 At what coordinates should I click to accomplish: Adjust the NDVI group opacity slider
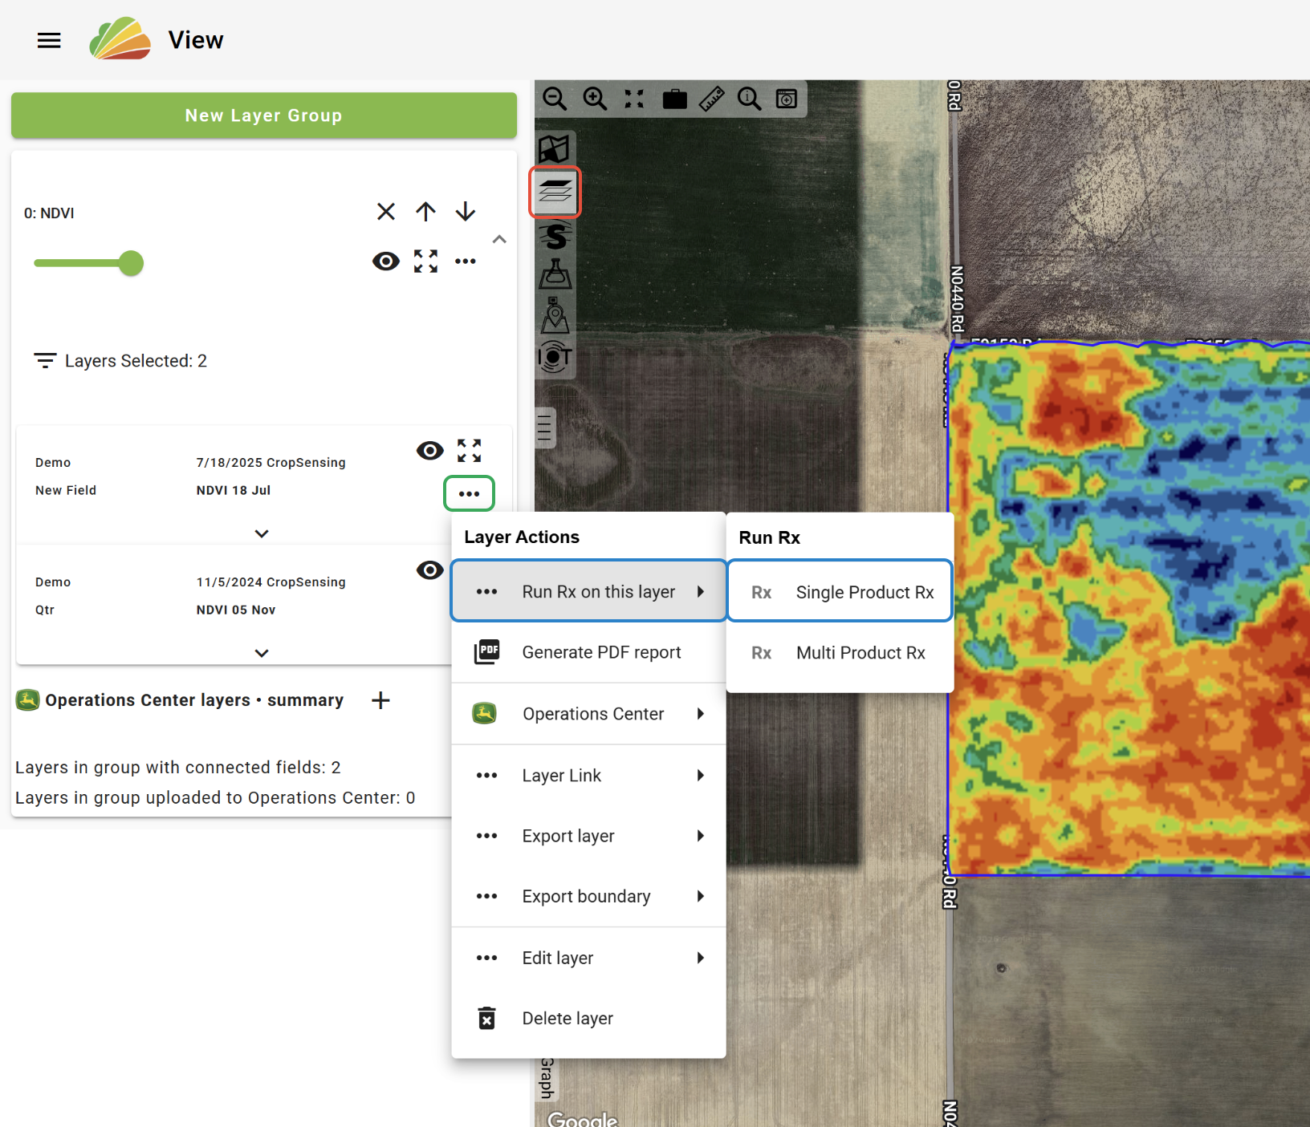(131, 263)
